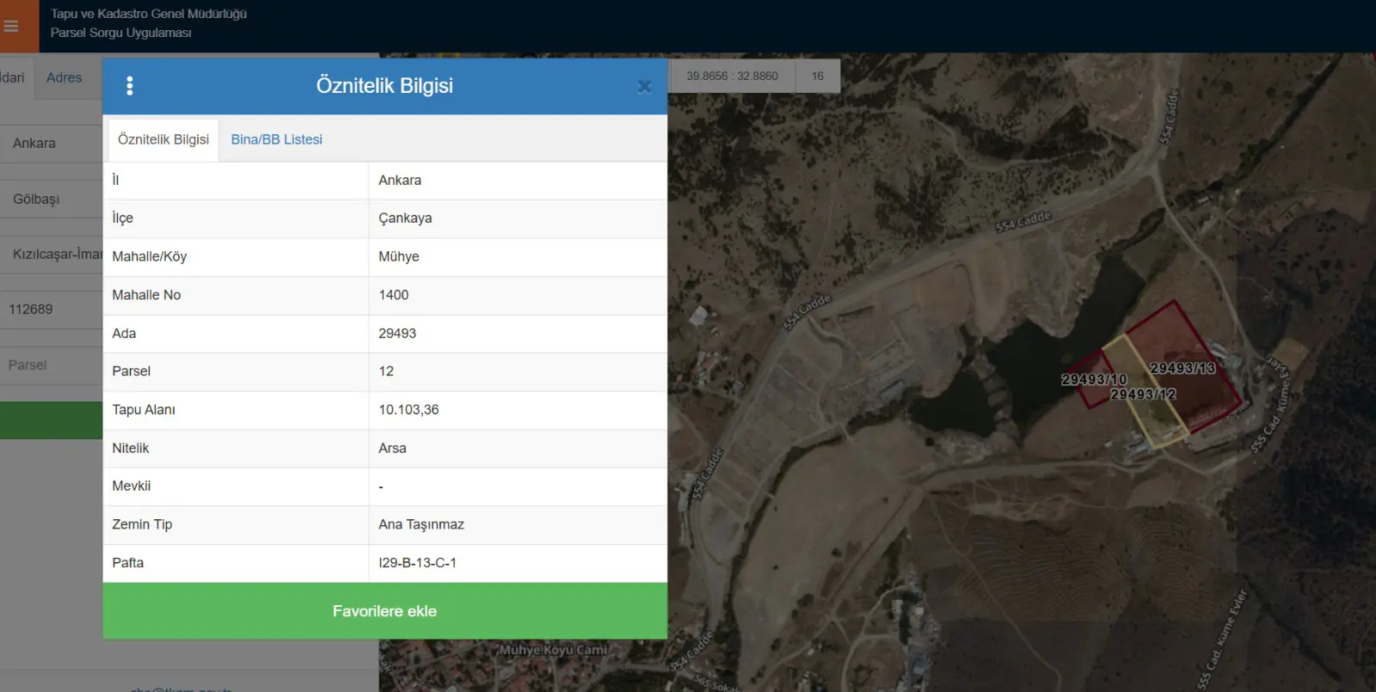Viewport: 1376px width, 692px height.
Task: Click the Muhye Koyu Cami map label
Action: tap(553, 650)
